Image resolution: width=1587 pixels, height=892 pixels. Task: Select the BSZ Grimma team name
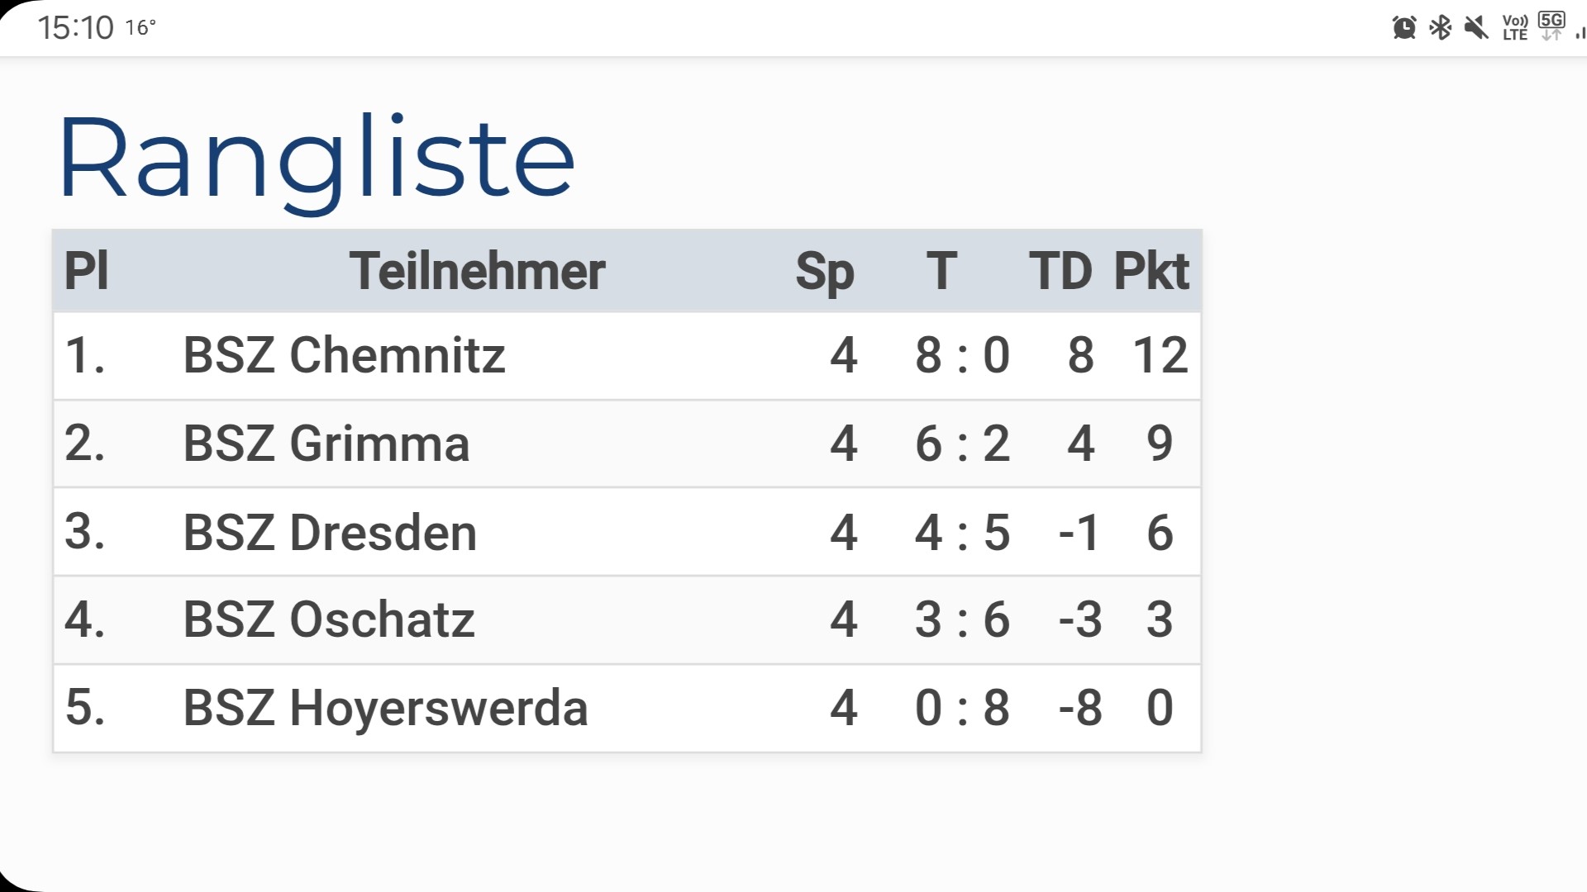[326, 444]
